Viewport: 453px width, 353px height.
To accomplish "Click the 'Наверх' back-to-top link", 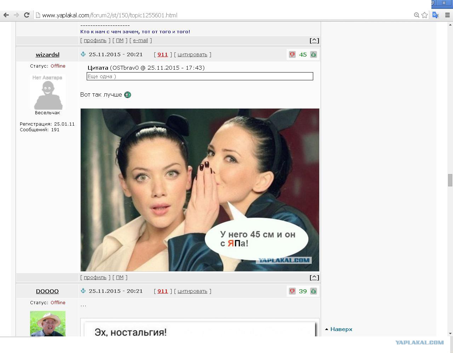I will [341, 329].
